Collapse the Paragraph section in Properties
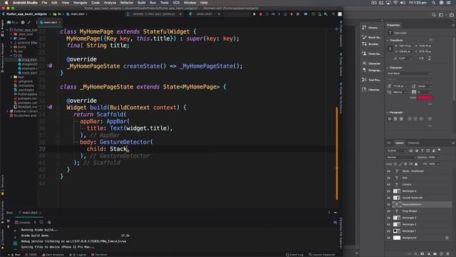Screen dimensions: 456x257 [388, 112]
